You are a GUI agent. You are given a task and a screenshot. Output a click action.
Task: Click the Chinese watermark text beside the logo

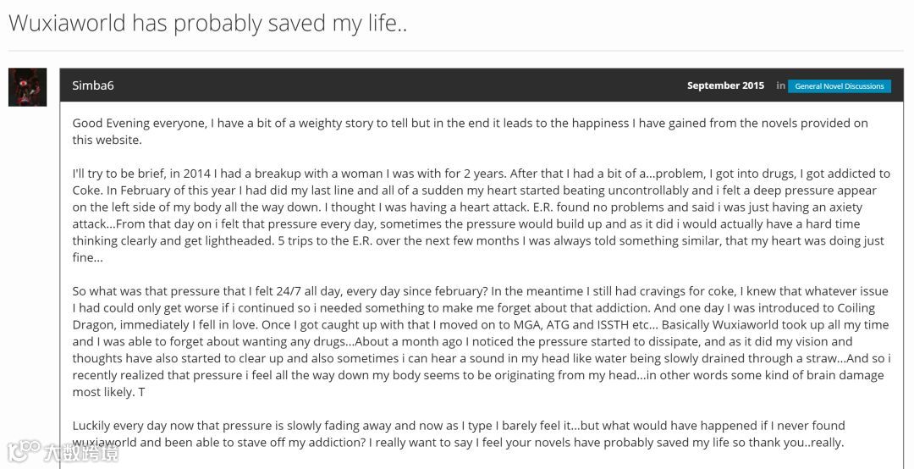pyautogui.click(x=81, y=453)
